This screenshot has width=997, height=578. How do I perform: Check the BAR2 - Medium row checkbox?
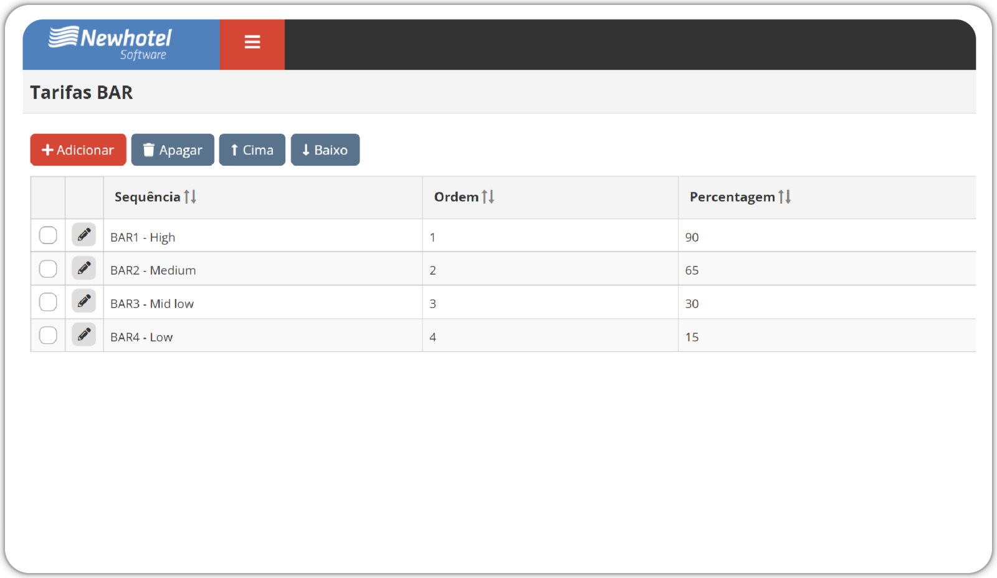[x=48, y=268]
